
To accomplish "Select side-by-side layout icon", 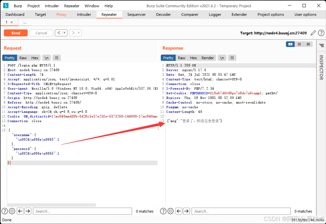I will tap(290, 44).
